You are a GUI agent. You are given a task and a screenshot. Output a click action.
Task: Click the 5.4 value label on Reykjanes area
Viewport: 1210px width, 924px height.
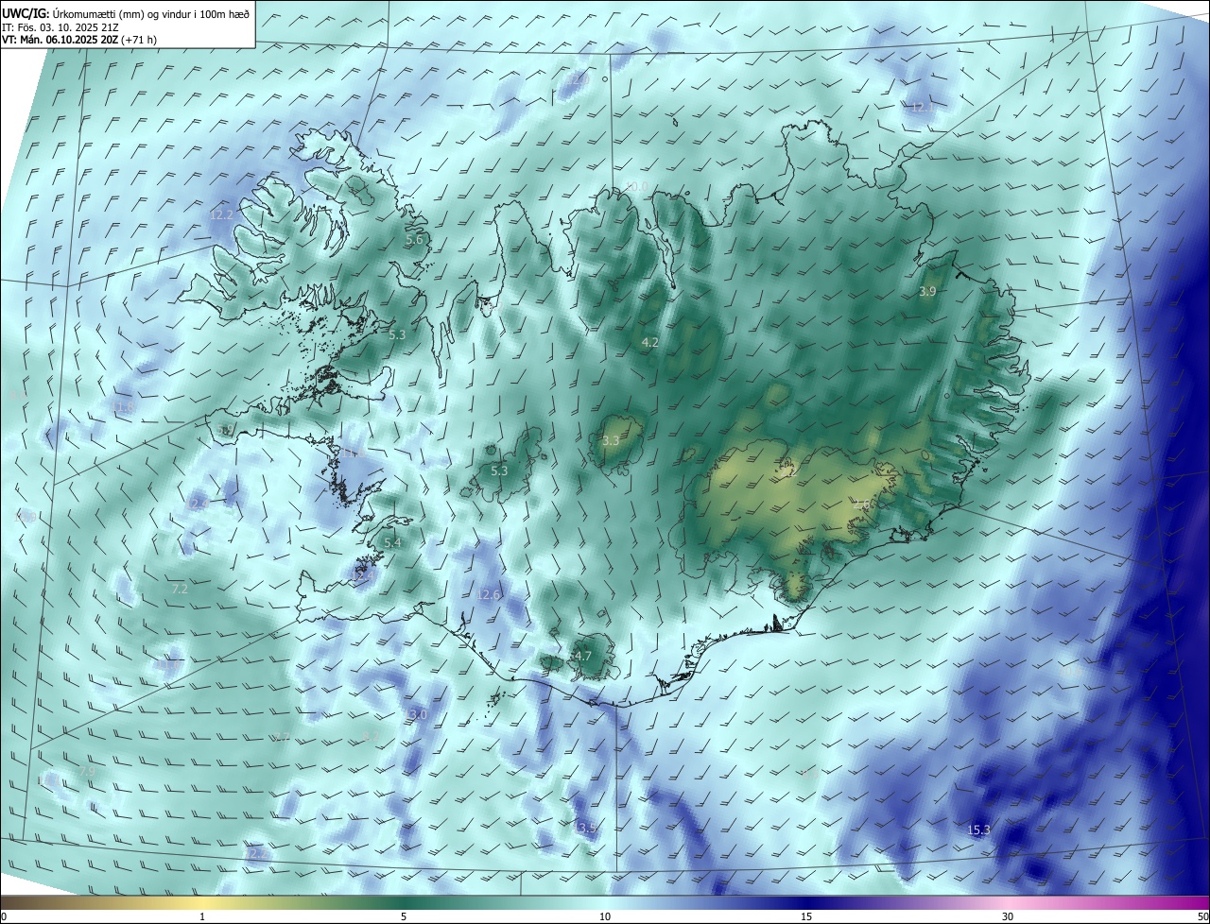[x=392, y=542]
